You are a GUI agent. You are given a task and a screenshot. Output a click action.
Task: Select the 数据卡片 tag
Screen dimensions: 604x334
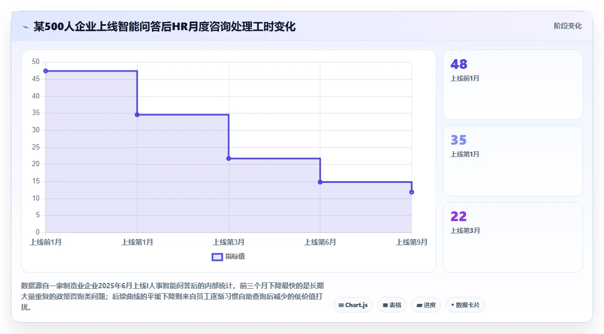(x=465, y=305)
